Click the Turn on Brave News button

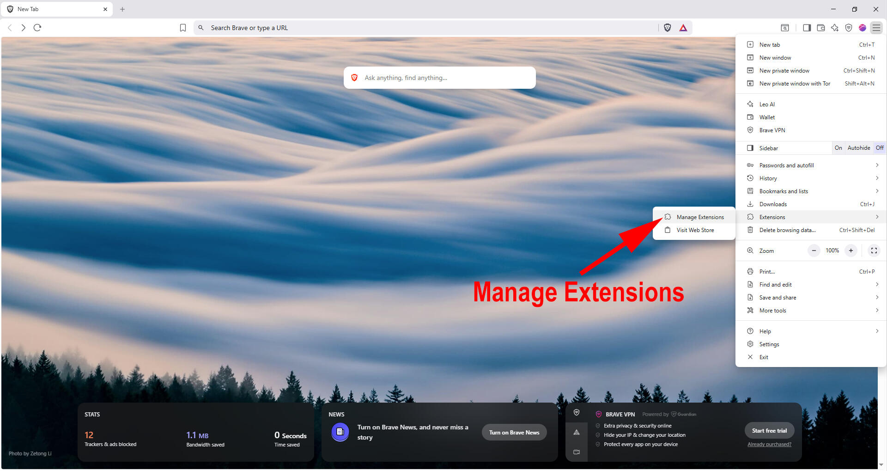click(514, 433)
